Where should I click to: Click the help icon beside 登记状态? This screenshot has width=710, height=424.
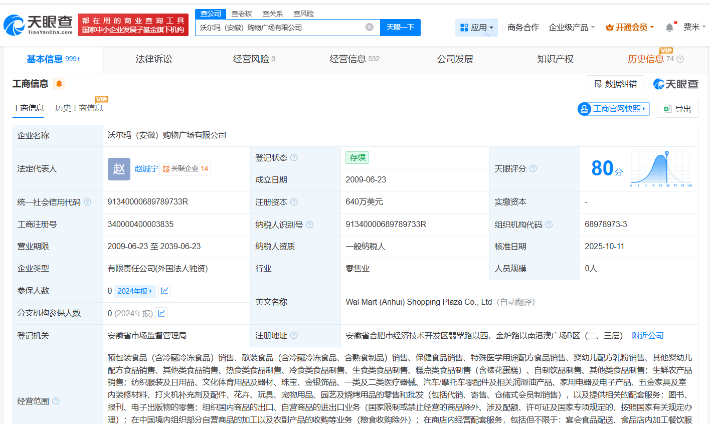point(294,157)
